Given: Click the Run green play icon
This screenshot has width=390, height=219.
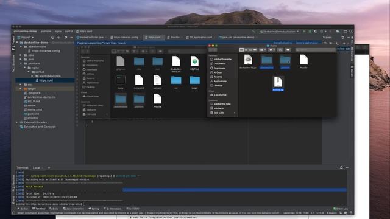Looking at the screenshot, I should click(x=304, y=32).
